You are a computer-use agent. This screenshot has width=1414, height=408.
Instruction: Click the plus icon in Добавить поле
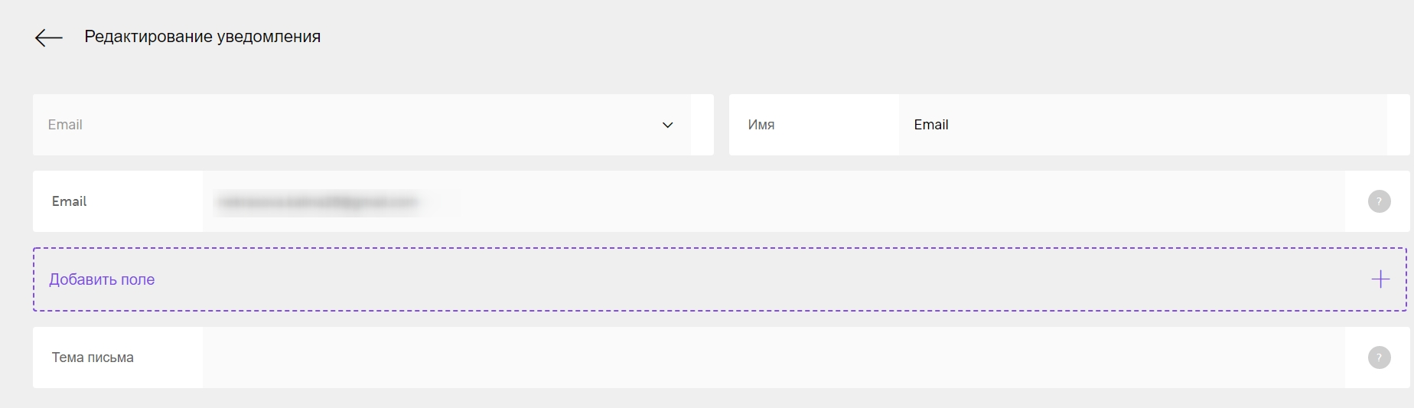click(1380, 279)
